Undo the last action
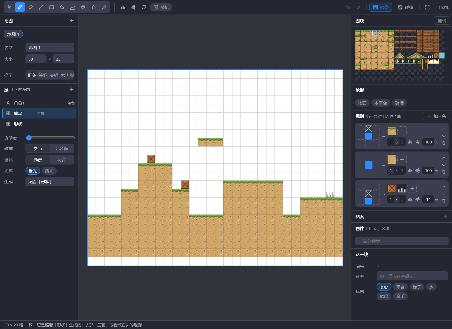 348,7
